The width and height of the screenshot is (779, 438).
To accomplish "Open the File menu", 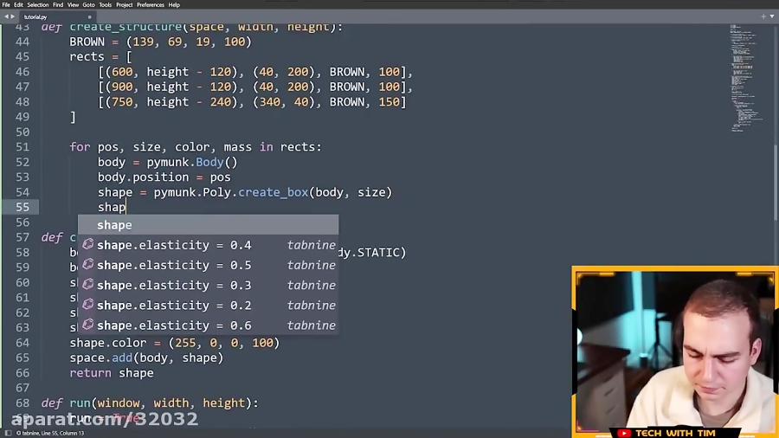I will pyautogui.click(x=6, y=4).
